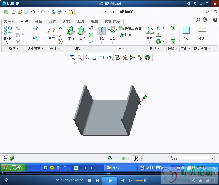The width and height of the screenshot is (219, 185).
Task: Switch to the Render (渲染) tab
Action: tap(67, 21)
